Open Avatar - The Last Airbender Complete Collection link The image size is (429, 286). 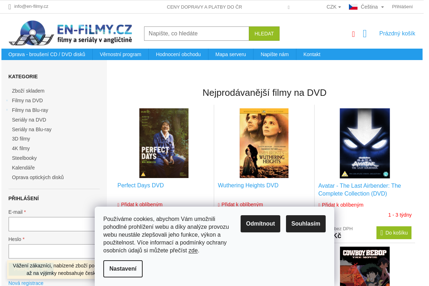coord(360,190)
